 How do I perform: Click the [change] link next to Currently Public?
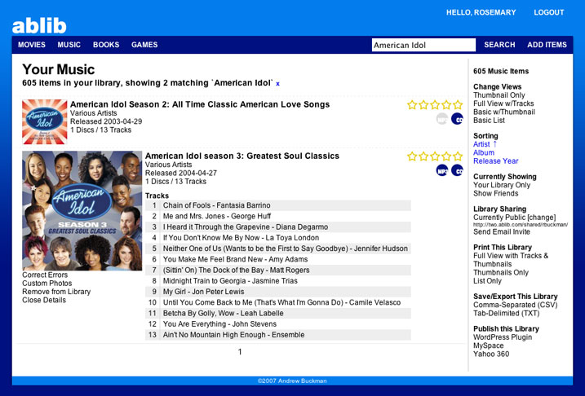coord(541,218)
